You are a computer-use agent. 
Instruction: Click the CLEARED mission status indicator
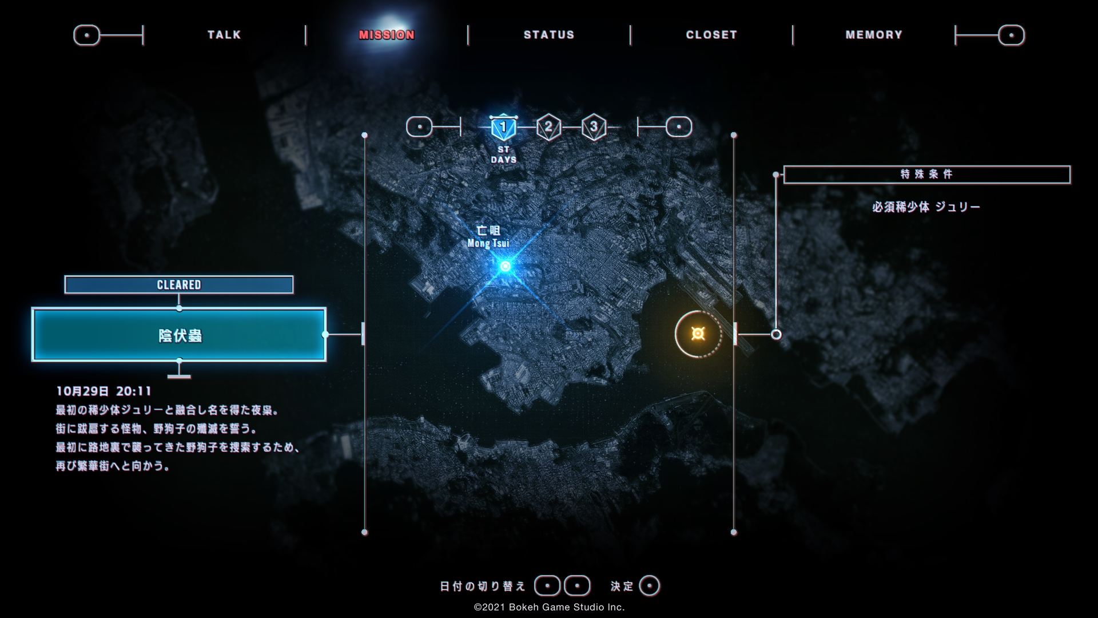179,284
